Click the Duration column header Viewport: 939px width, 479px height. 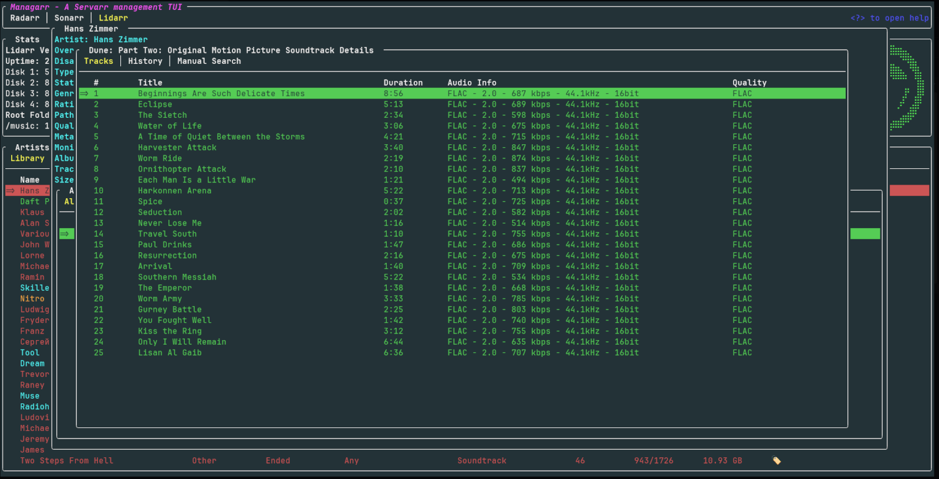403,83
